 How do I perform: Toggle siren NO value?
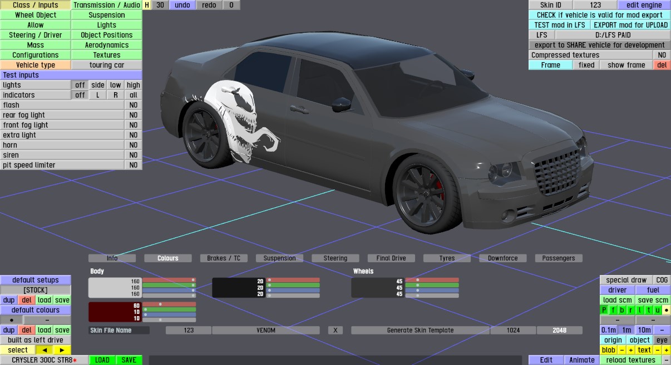(134, 155)
